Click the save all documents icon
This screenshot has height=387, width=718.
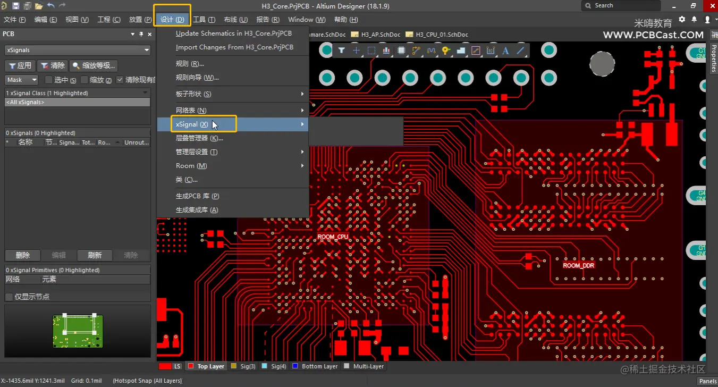point(27,6)
